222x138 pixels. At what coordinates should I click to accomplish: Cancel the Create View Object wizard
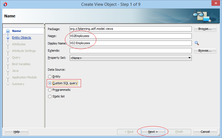point(205,132)
